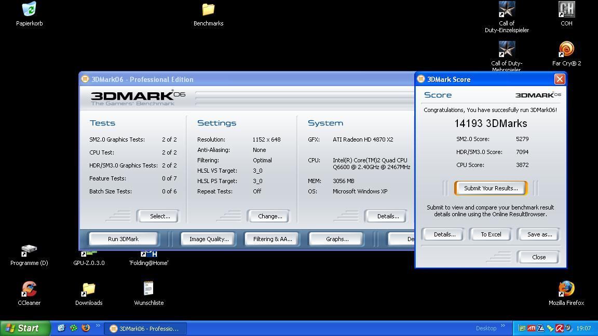Click Submit Your Results... button
Image resolution: width=598 pixels, height=336 pixels.
tap(491, 188)
